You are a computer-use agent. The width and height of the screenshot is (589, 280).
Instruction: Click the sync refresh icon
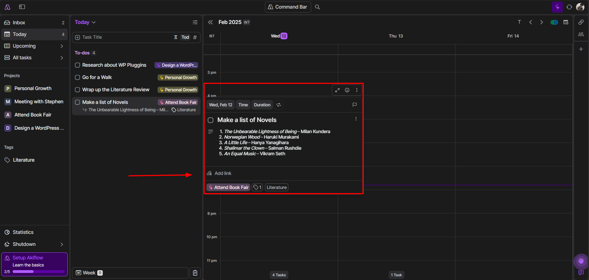coord(569,7)
